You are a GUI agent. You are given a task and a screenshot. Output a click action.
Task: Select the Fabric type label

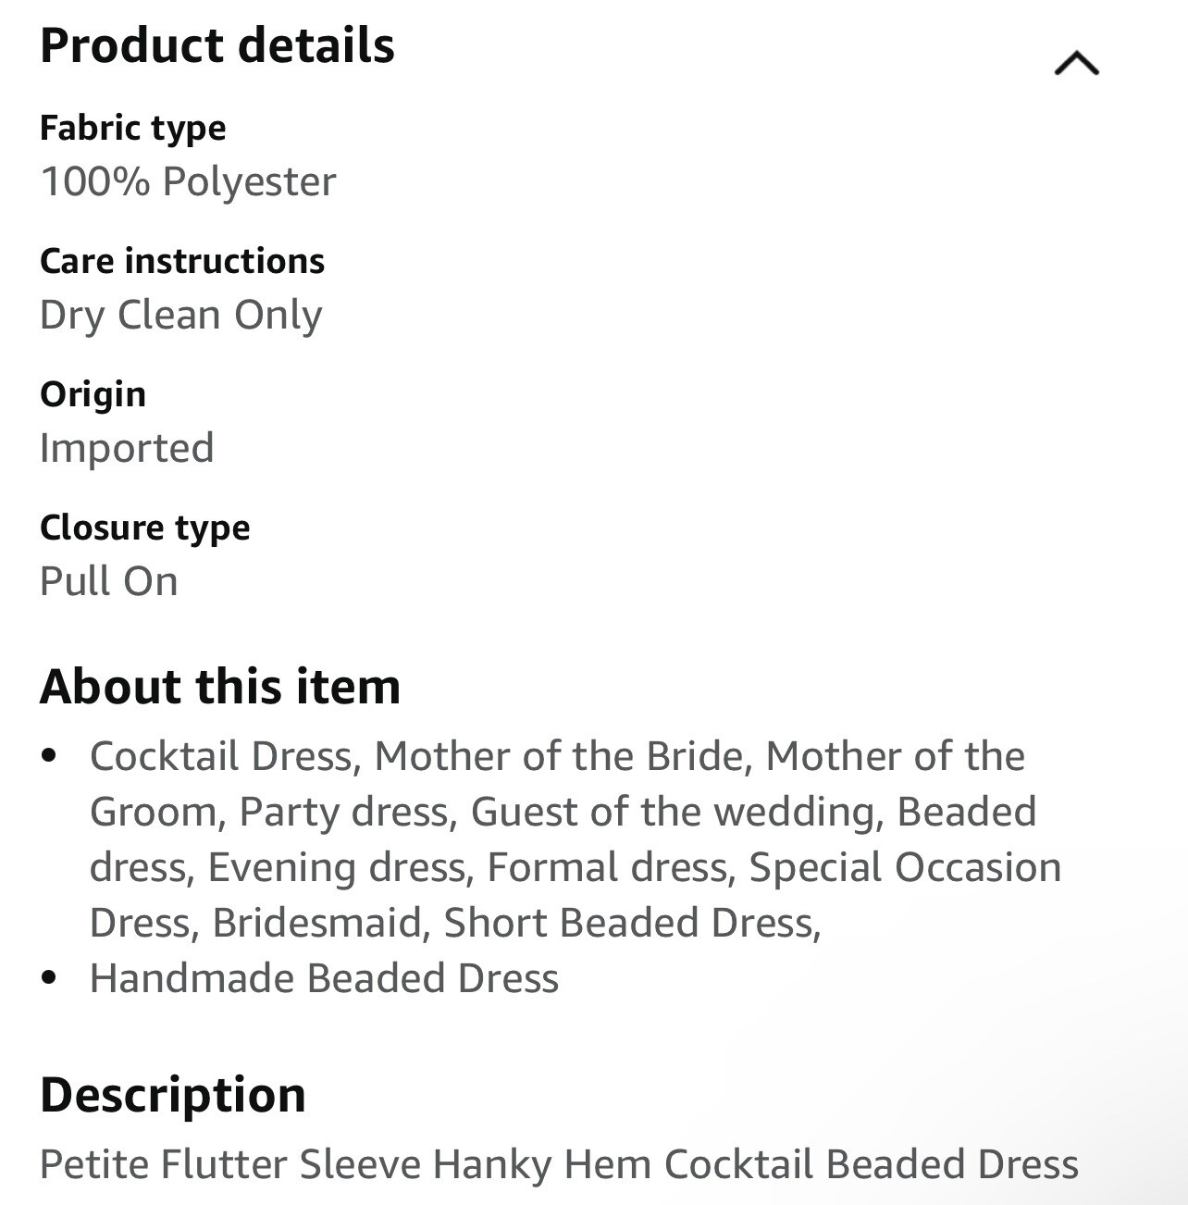pos(133,128)
